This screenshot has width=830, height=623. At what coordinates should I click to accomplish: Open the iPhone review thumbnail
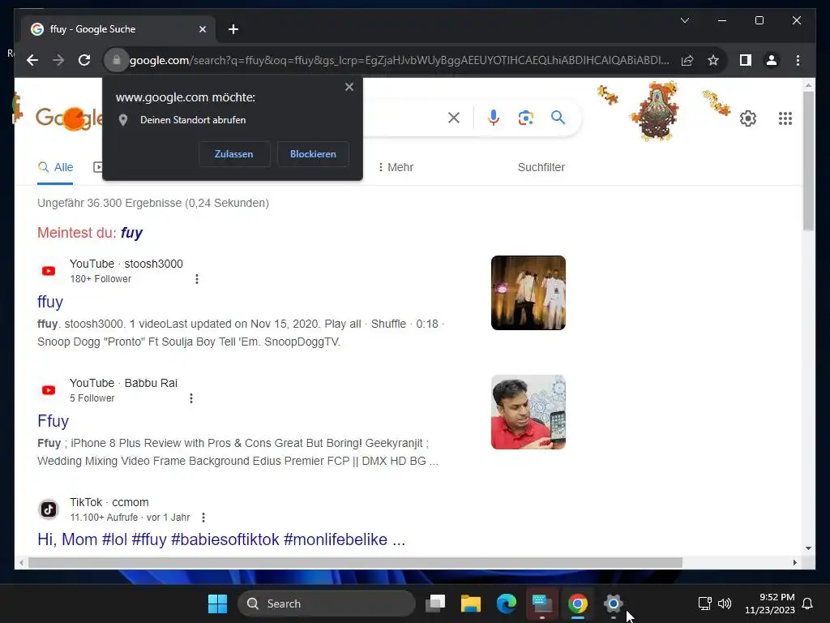[x=528, y=412]
